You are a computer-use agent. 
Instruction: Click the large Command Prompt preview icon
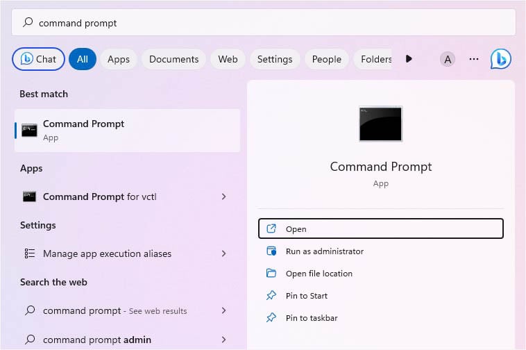[x=380, y=124]
